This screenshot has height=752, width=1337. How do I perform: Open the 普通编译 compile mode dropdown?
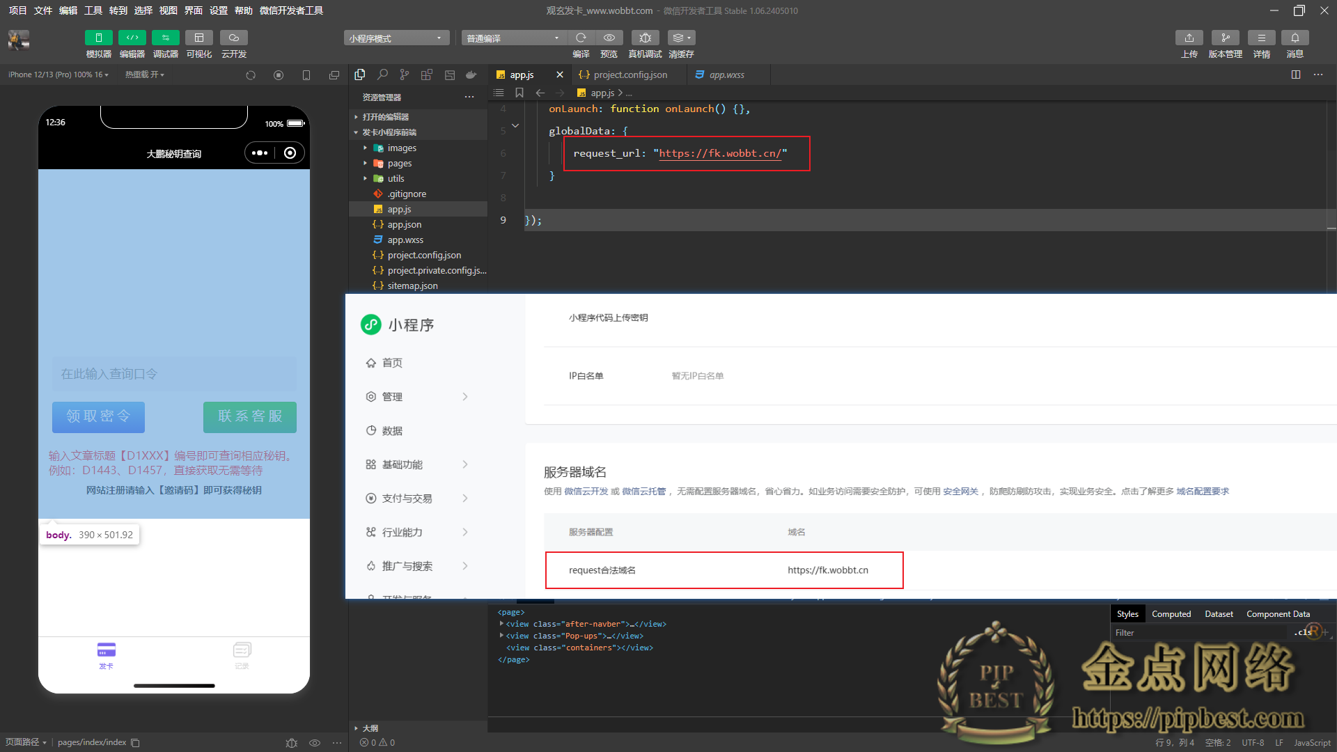513,38
